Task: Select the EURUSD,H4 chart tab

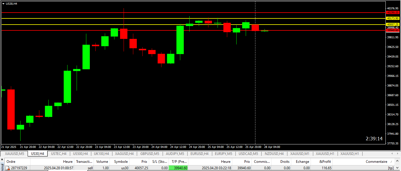Action: (x=199, y=154)
